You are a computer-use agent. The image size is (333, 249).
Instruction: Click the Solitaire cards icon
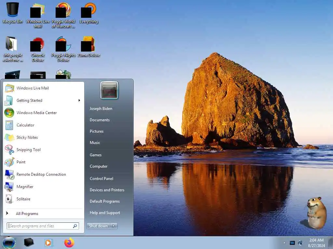coord(9,199)
